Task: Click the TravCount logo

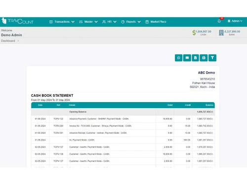Action: pyautogui.click(x=17, y=21)
